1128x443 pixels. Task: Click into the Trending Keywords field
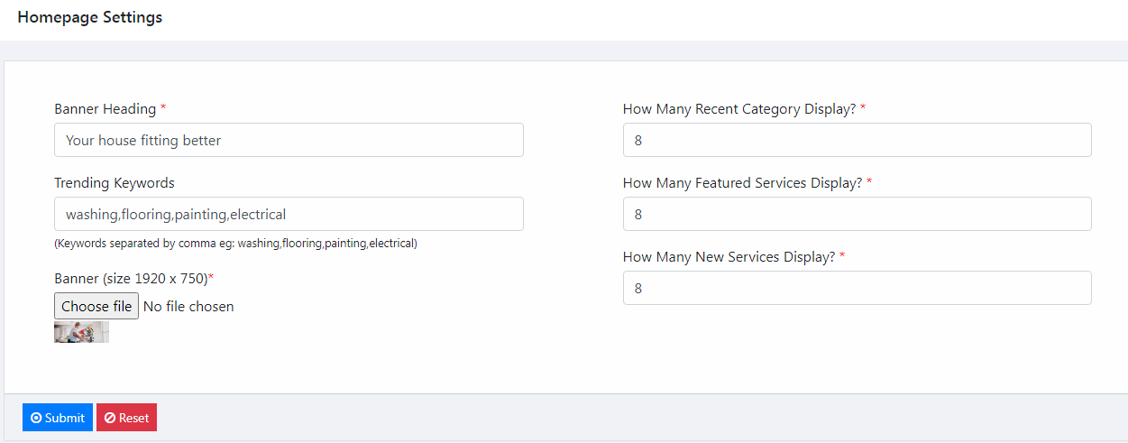pos(289,214)
